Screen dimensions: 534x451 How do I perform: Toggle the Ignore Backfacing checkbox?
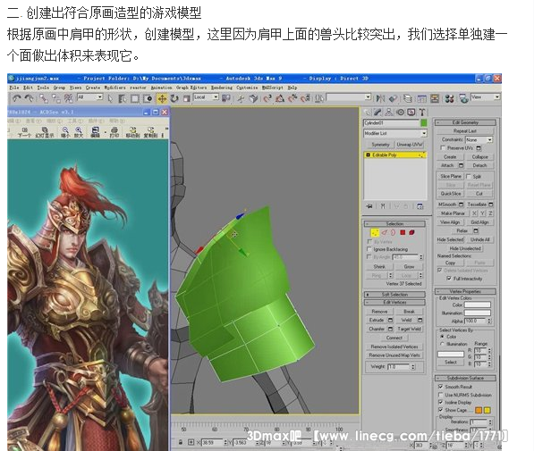click(369, 249)
